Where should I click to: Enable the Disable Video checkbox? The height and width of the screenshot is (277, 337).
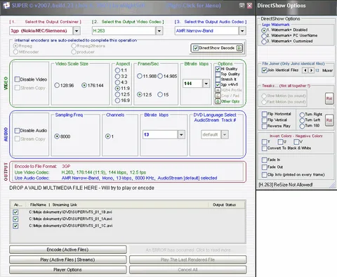point(17,79)
